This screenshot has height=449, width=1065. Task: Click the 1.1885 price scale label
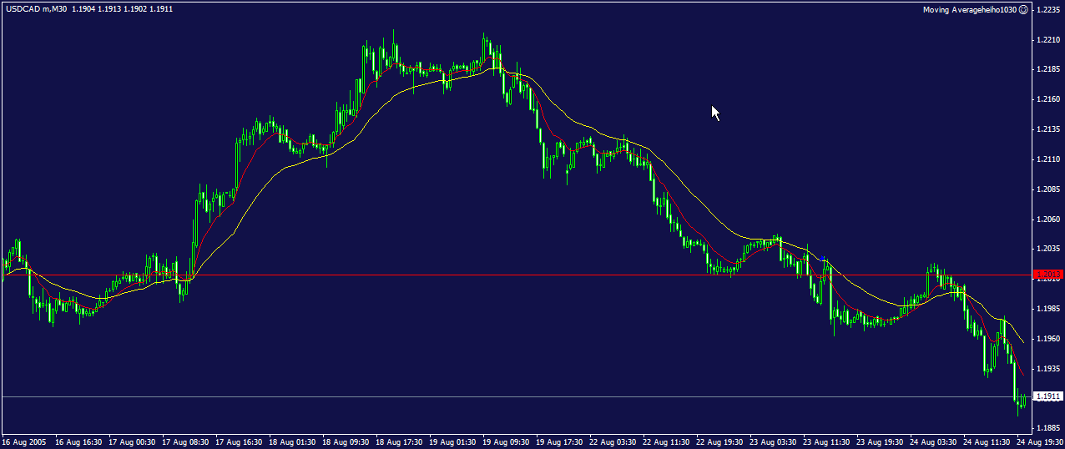[1047, 428]
